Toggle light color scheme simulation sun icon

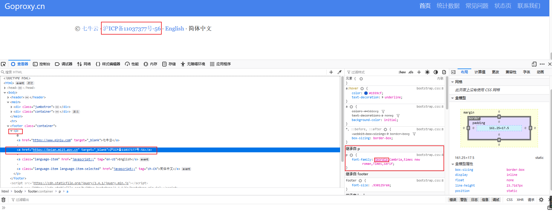(x=427, y=72)
